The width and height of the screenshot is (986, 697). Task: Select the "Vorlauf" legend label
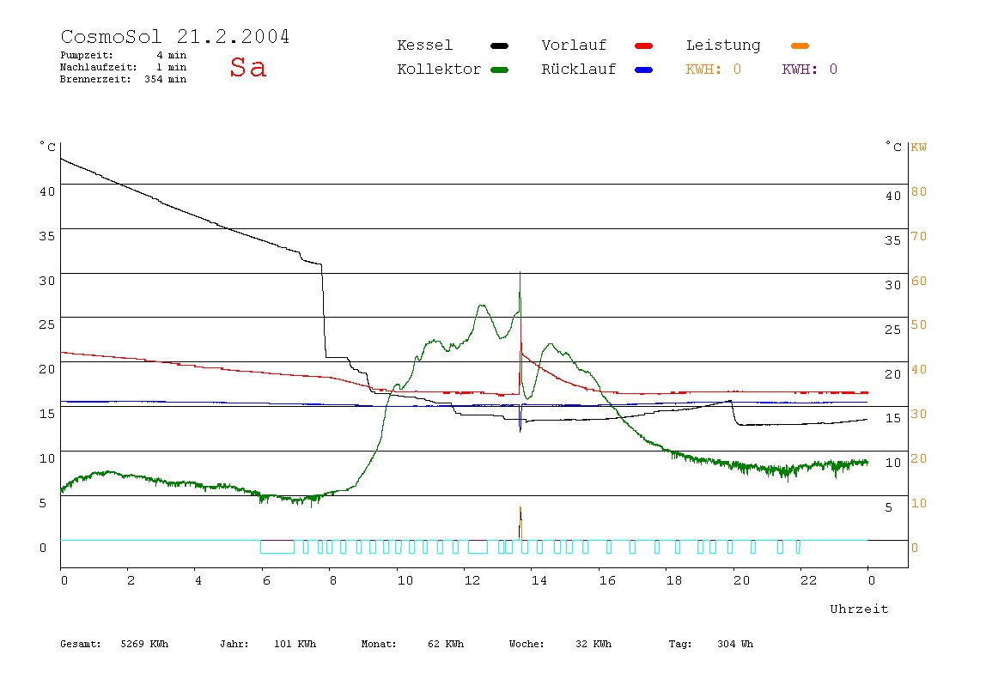[574, 45]
